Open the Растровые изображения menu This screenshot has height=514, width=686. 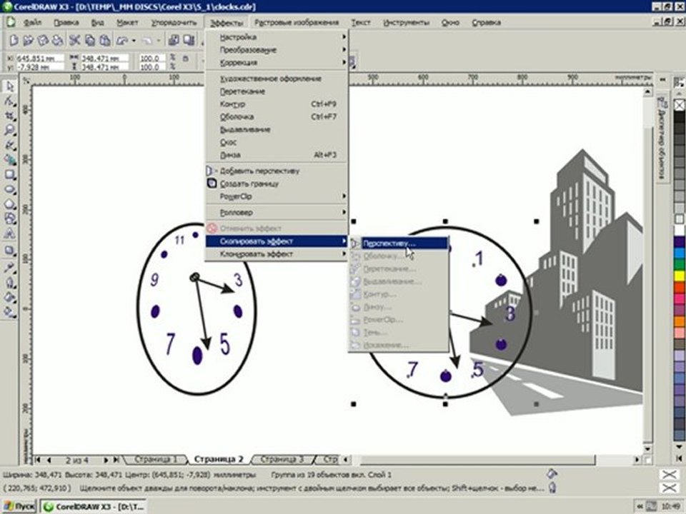[x=297, y=22]
